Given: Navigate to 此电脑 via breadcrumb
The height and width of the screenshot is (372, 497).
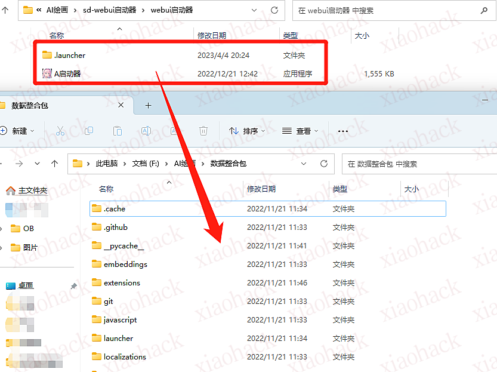Looking at the screenshot, I should point(106,163).
